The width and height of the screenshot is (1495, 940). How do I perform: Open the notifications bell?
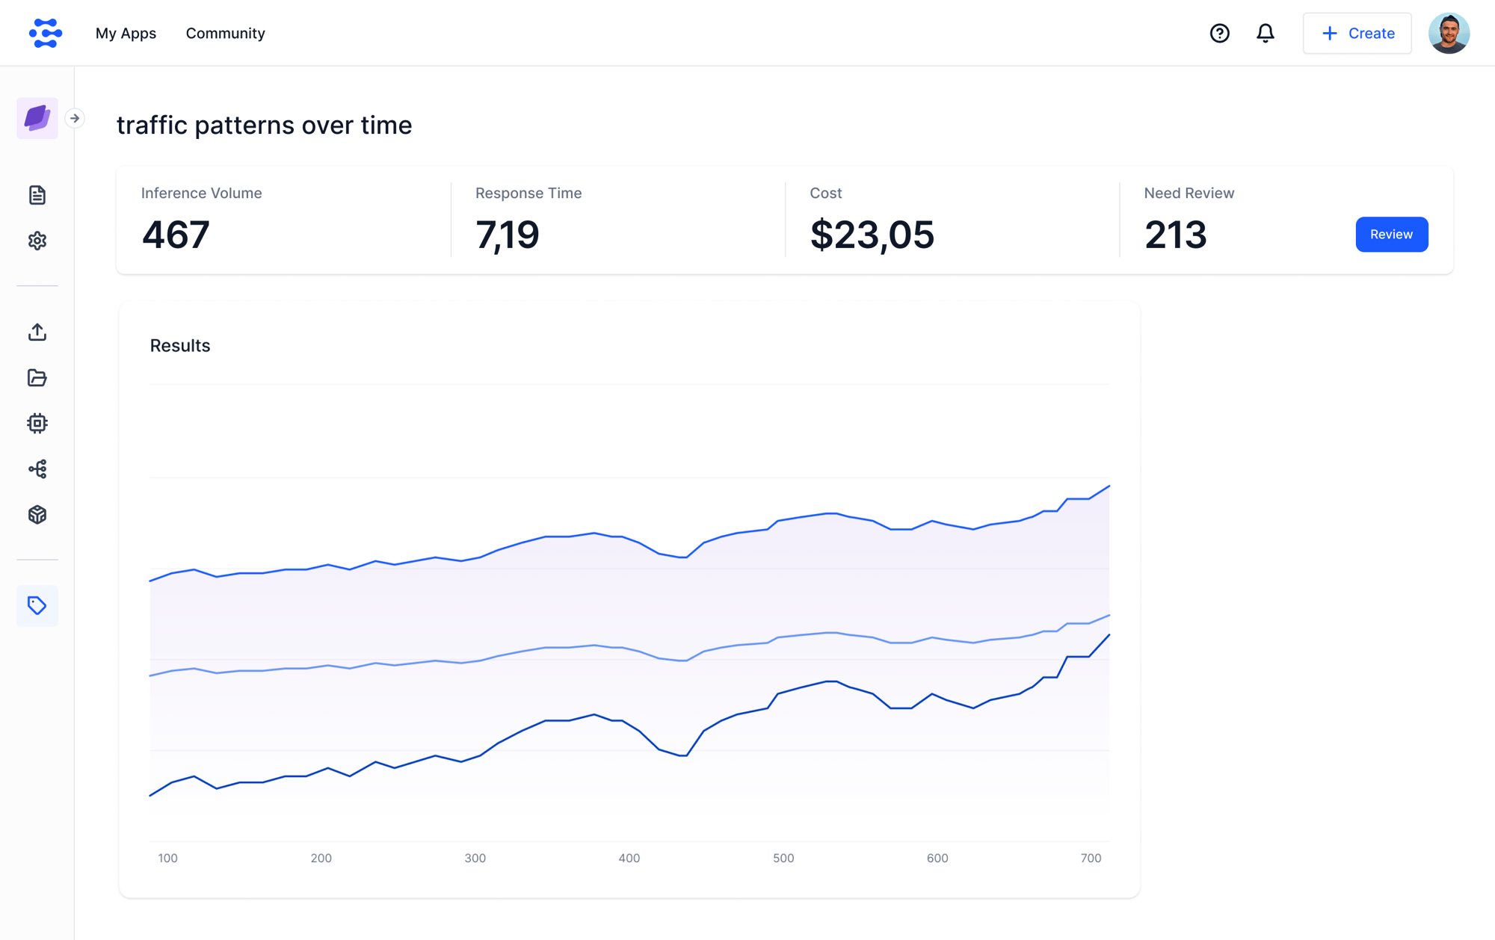(1265, 33)
